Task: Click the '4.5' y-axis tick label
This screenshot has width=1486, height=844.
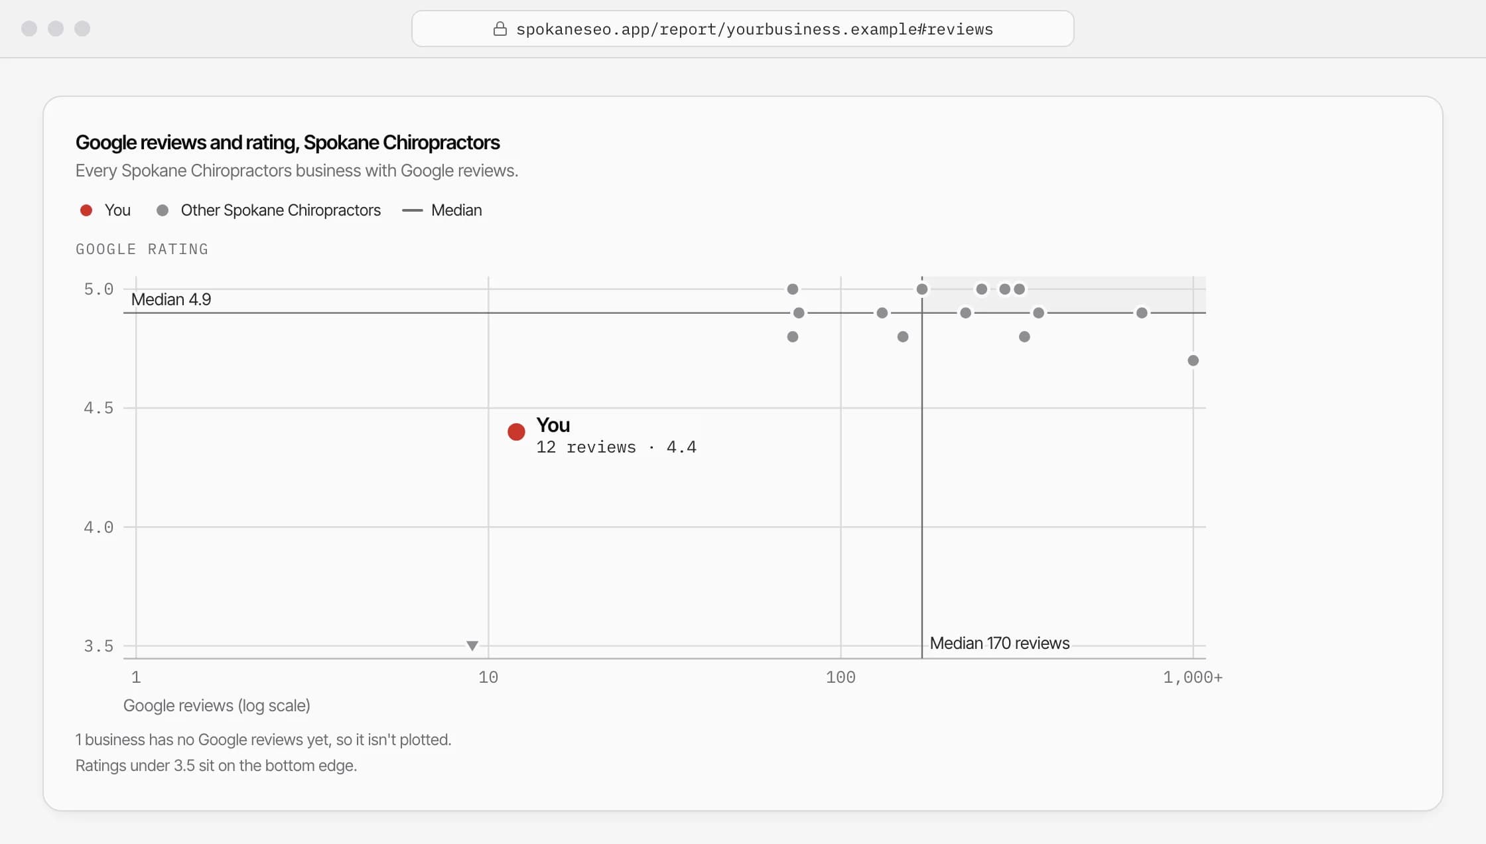Action: (x=99, y=408)
